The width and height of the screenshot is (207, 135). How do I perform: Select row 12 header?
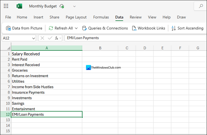click(6, 114)
